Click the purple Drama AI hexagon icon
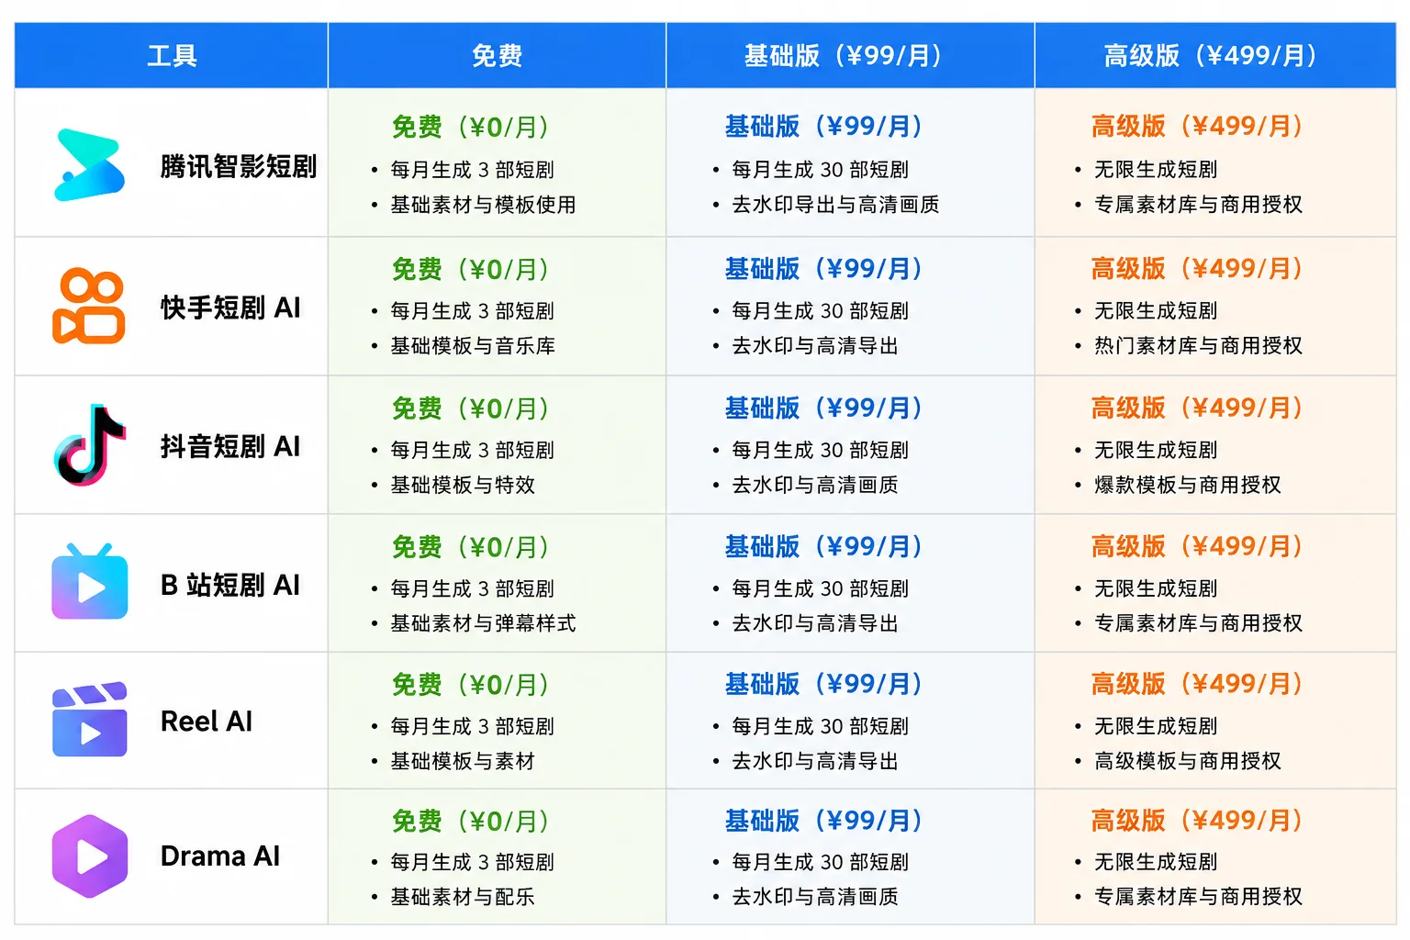Viewport: 1410px width, 940px height. tap(90, 856)
